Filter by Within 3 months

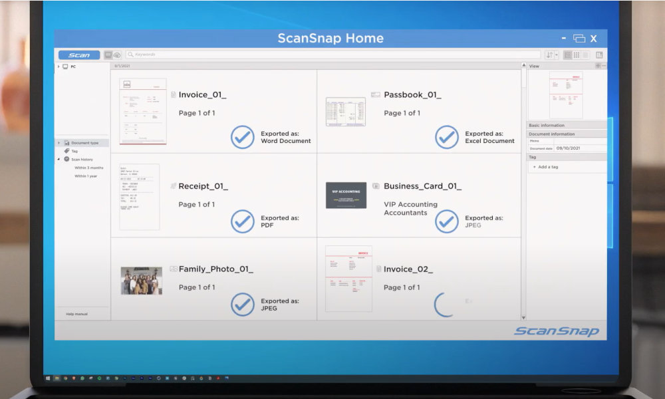coord(88,168)
